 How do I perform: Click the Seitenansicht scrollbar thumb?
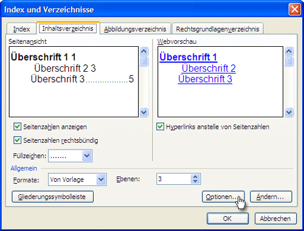[144, 61]
